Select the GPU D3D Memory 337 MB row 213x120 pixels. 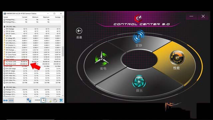click(x=32, y=83)
